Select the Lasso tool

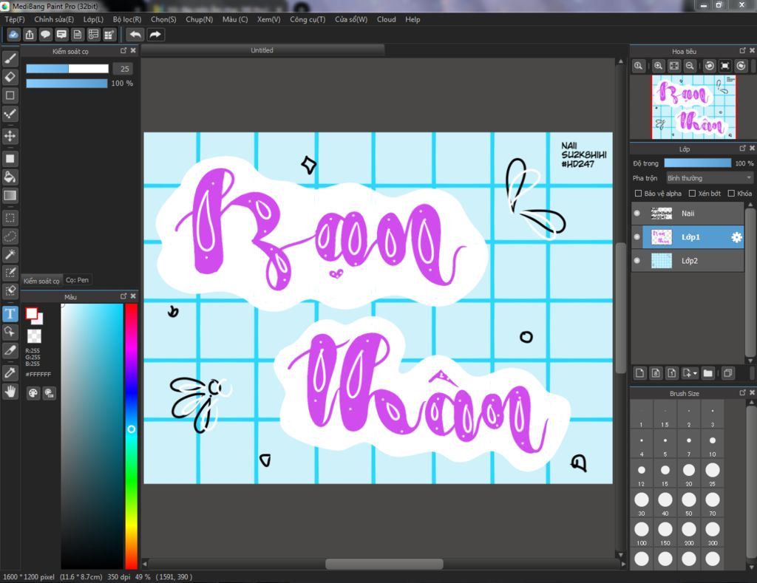[10, 236]
